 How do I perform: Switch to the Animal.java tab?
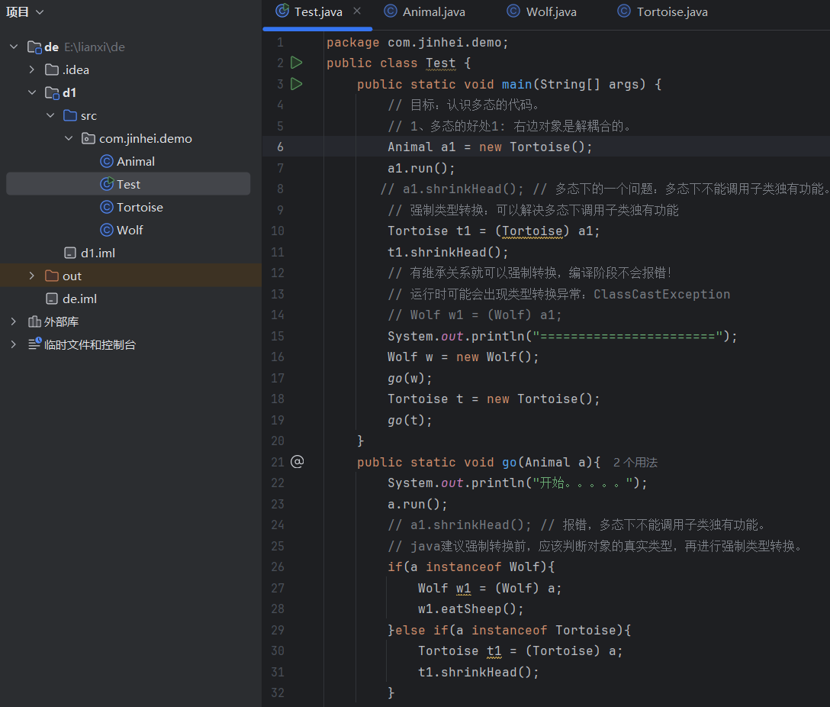tap(424, 11)
